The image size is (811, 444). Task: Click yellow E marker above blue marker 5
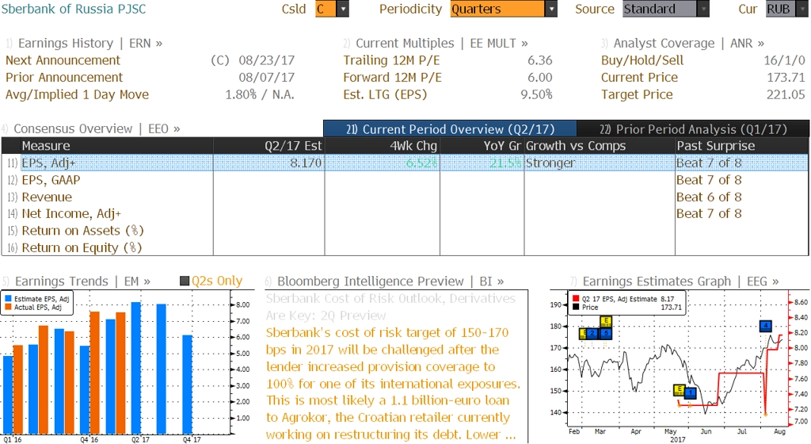pos(606,322)
